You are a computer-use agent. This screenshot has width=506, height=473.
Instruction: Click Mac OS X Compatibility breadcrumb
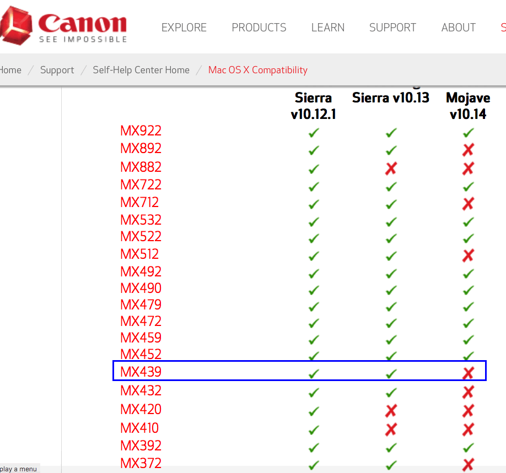tap(258, 70)
